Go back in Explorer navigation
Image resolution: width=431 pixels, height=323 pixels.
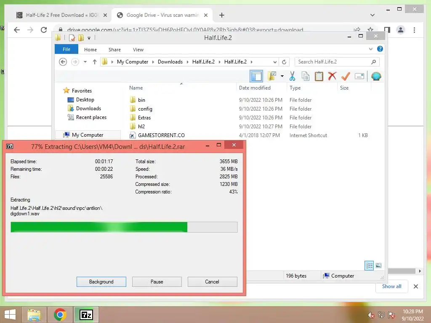click(x=63, y=62)
